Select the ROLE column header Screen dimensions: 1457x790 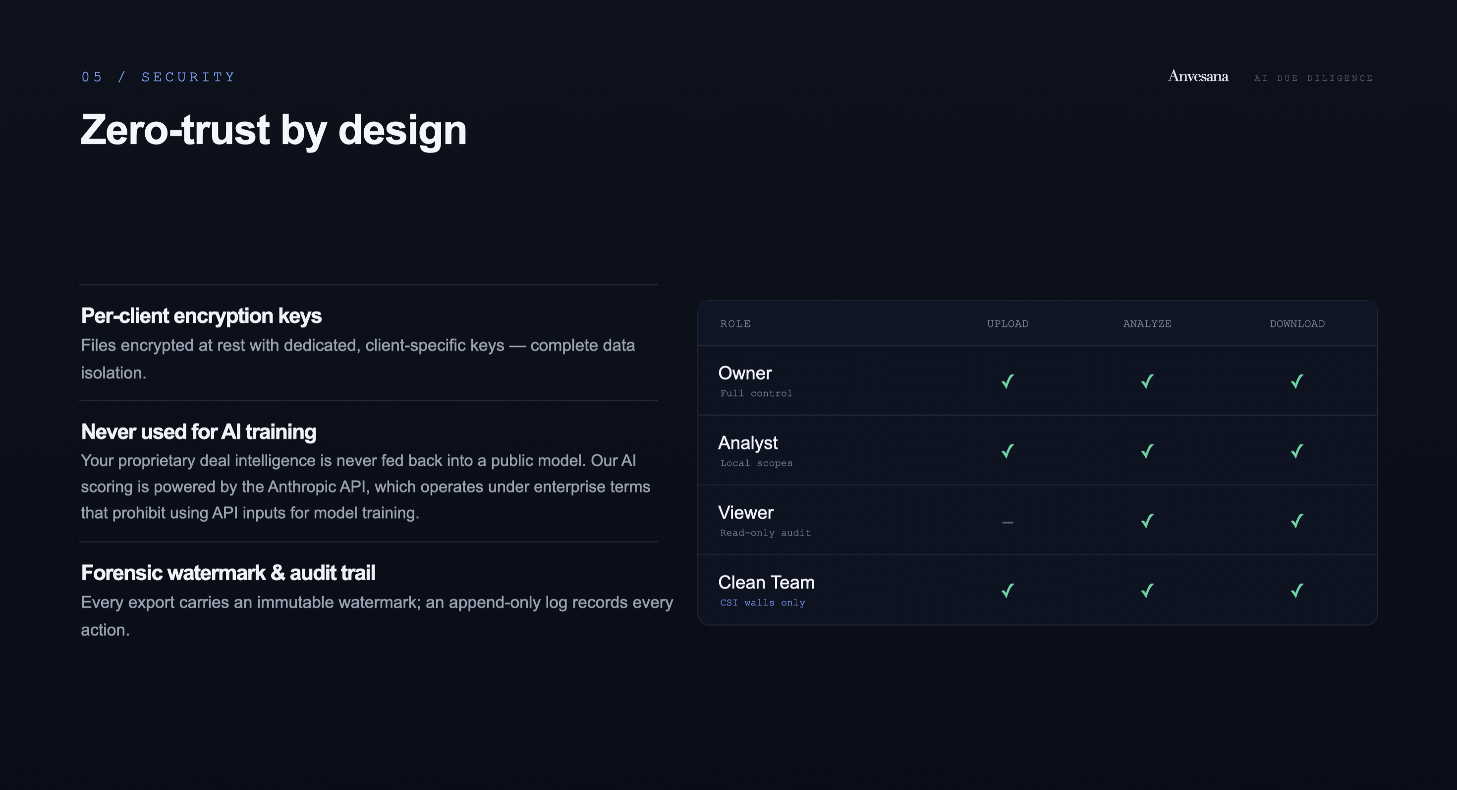(x=735, y=324)
